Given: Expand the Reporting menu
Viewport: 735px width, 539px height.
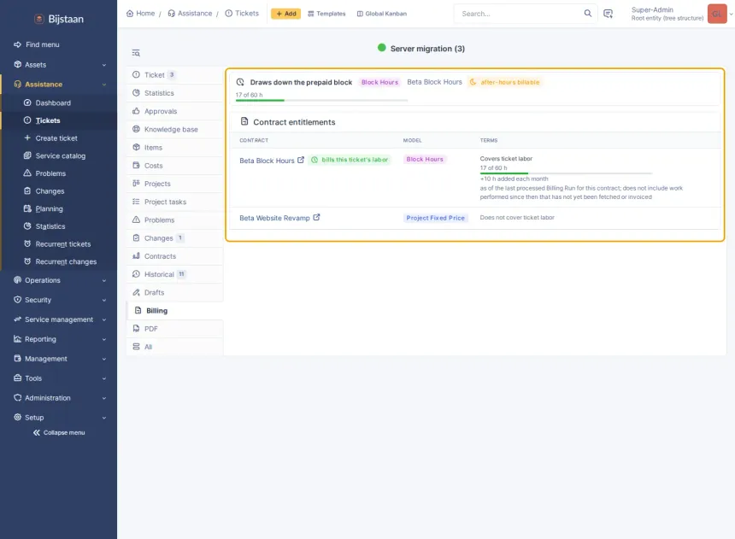Looking at the screenshot, I should click(x=59, y=339).
